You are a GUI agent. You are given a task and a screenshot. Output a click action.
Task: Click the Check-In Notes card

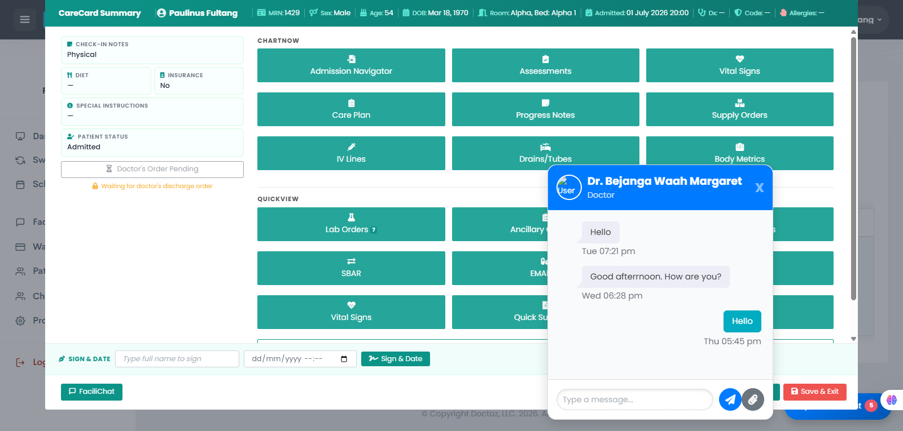coord(152,50)
